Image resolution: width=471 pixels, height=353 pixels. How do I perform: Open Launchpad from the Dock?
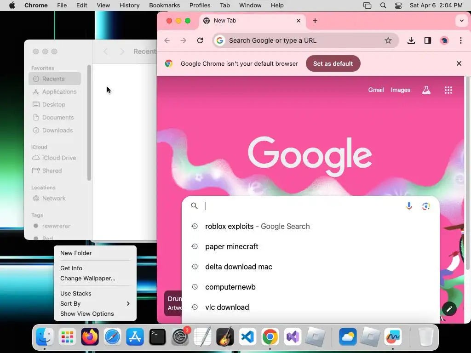click(67, 336)
